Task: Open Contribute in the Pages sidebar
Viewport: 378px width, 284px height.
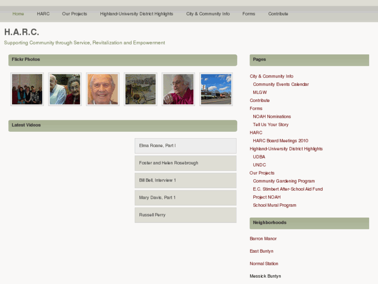Action: point(259,100)
